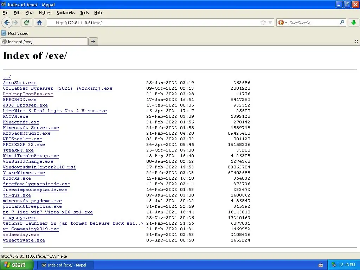Open the Most Visited bookmarks folder
The height and width of the screenshot is (270, 360).
(15, 33)
